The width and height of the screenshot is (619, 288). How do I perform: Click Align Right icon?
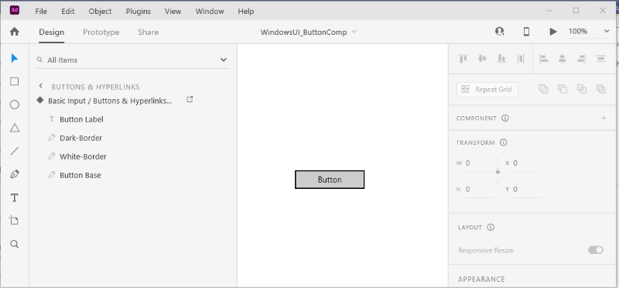[x=581, y=59]
